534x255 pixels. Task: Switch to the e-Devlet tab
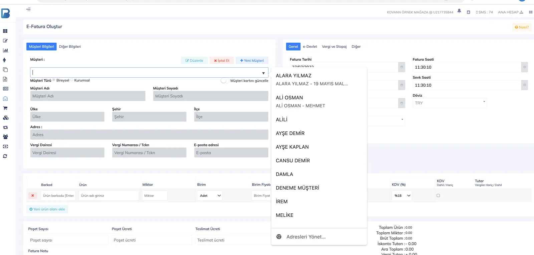310,47
